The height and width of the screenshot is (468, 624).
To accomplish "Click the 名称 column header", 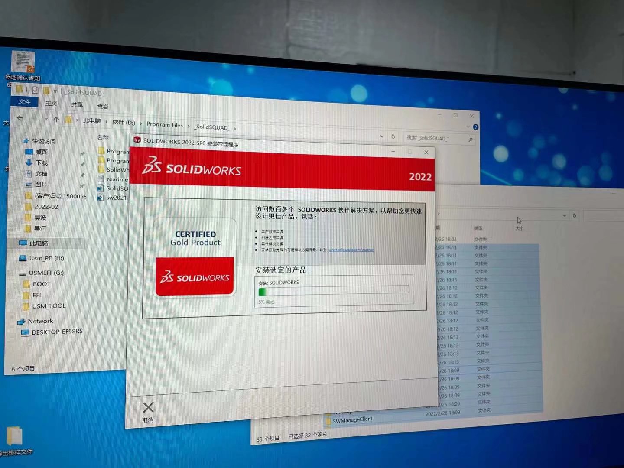I will (x=103, y=137).
